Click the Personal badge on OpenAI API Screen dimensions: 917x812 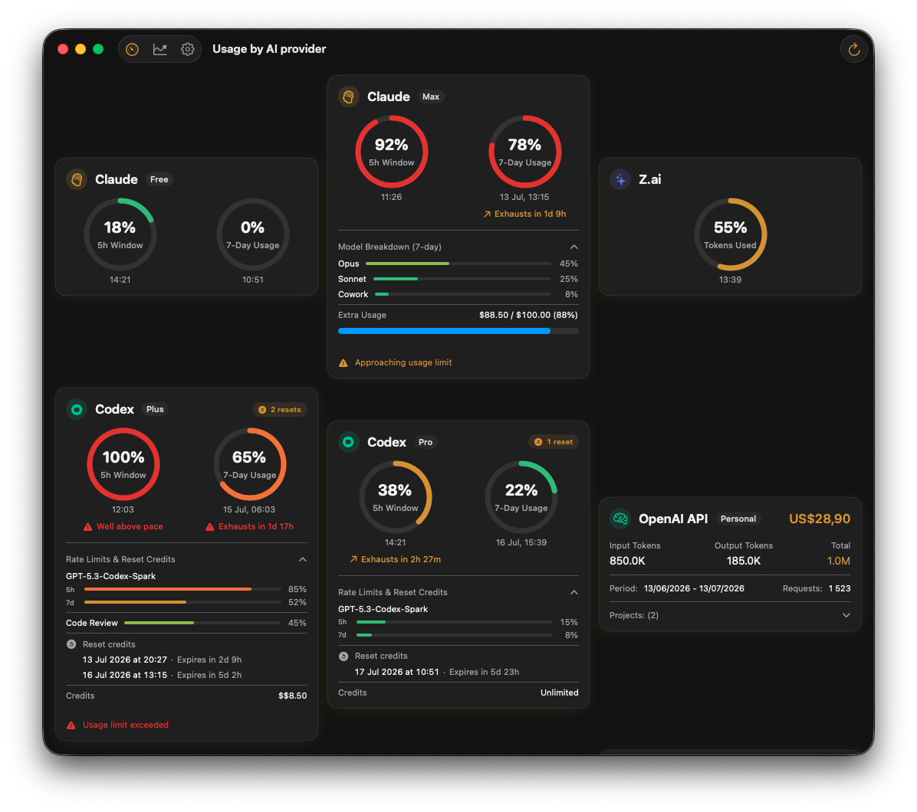738,519
